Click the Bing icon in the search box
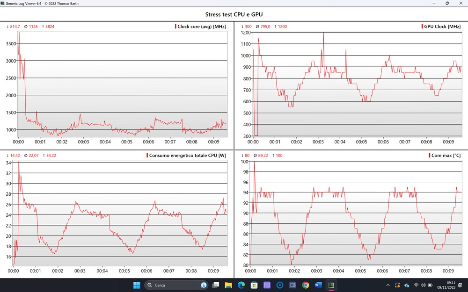The height and width of the screenshot is (292, 468). (204, 285)
